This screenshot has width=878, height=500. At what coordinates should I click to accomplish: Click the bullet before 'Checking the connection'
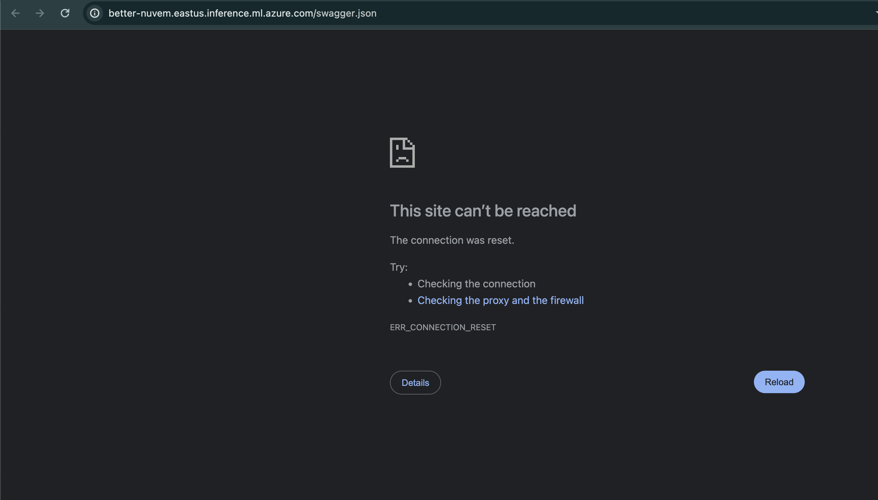pos(410,284)
